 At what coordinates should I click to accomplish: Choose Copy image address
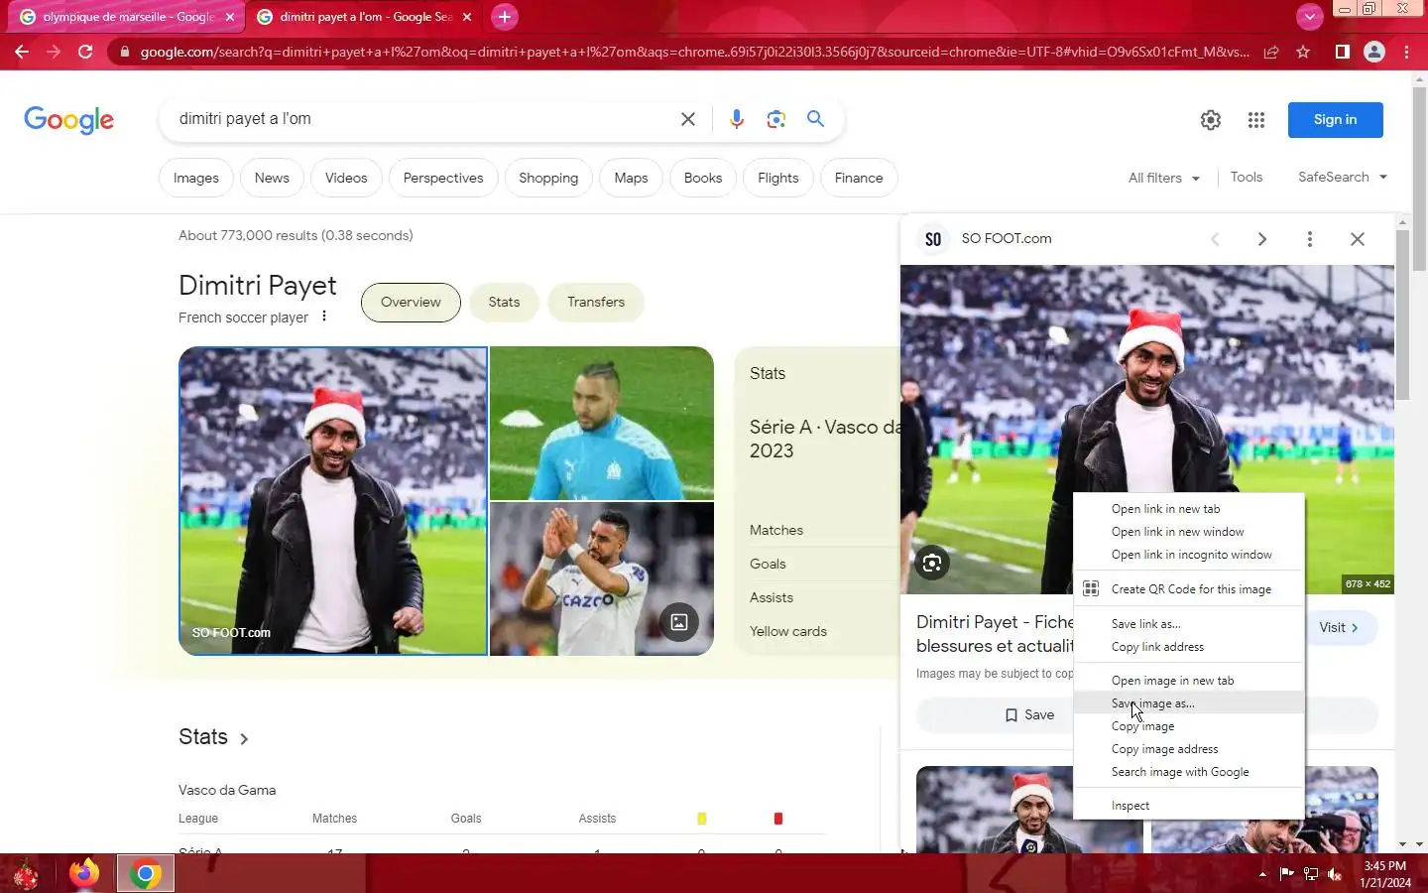(x=1189, y=749)
